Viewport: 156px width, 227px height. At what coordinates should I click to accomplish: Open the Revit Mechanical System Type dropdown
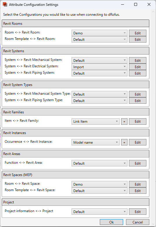point(100,94)
